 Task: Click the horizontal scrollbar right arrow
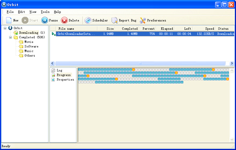pyautogui.click(x=232, y=63)
